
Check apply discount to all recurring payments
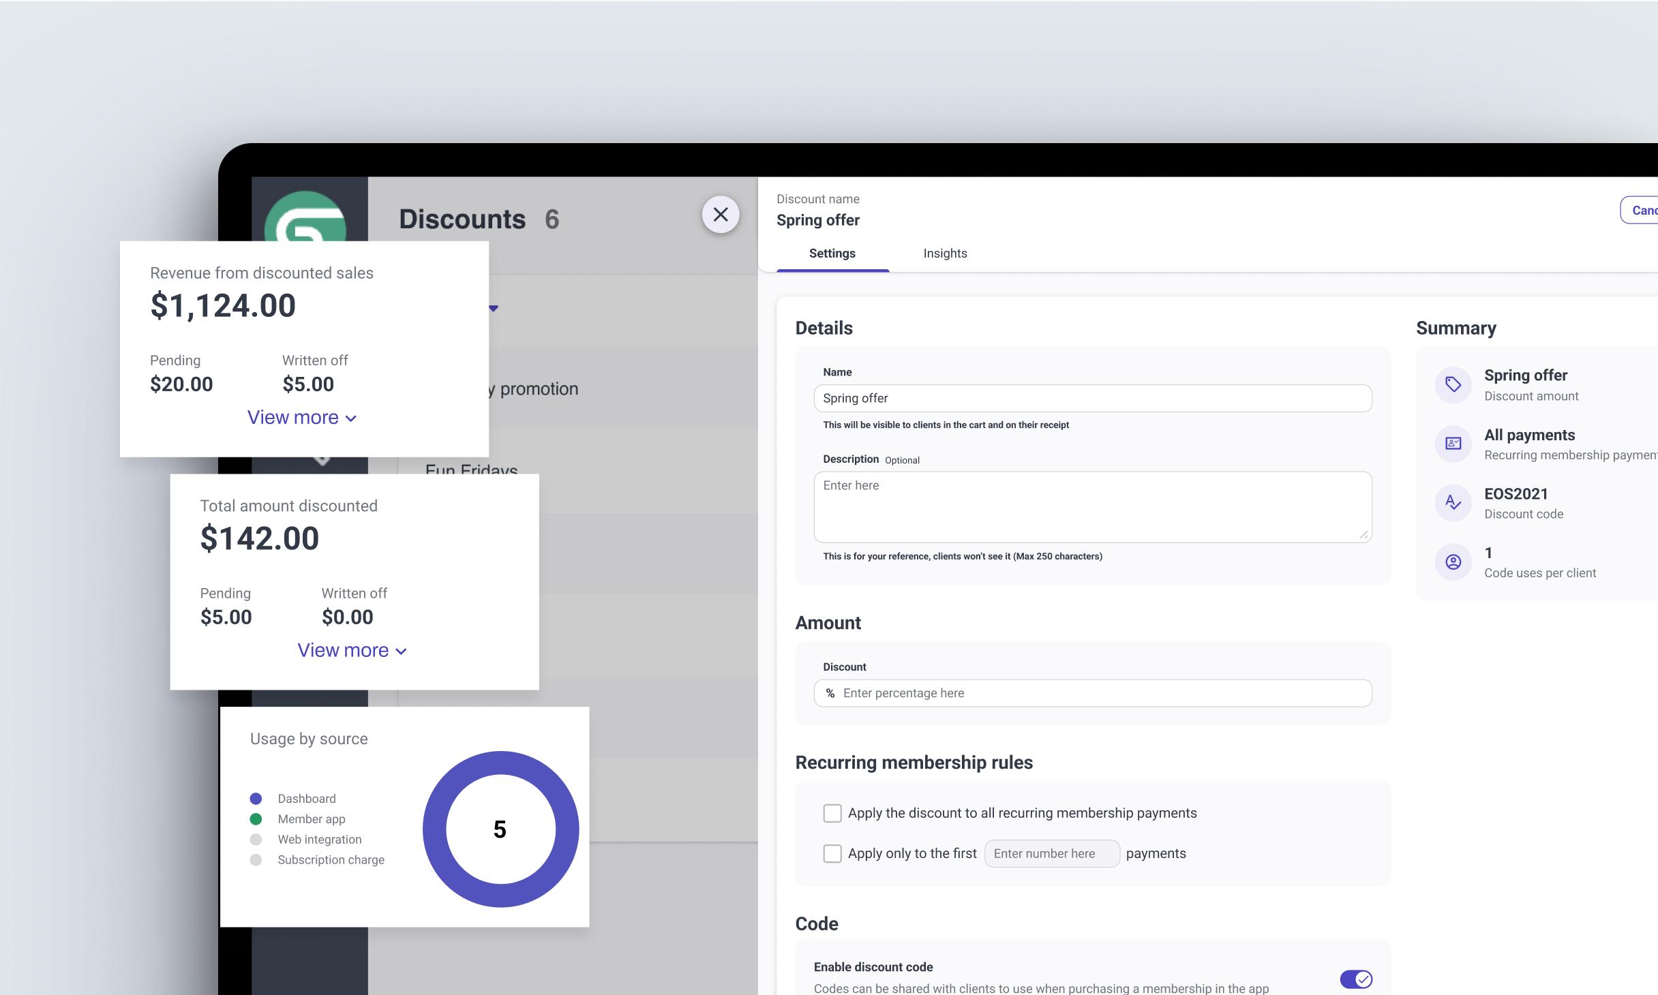pyautogui.click(x=832, y=813)
